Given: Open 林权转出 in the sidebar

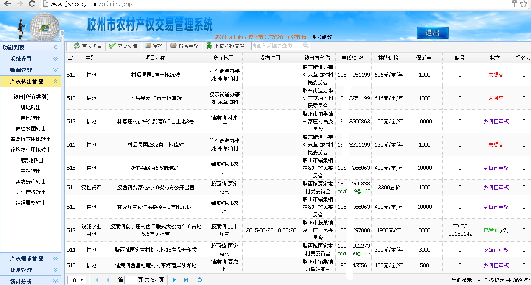Looking at the screenshot, I should [31, 171].
